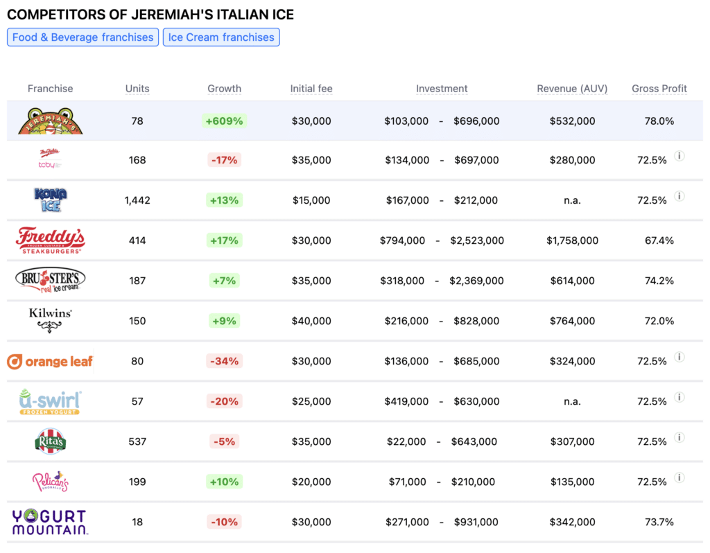The image size is (710, 553).
Task: Click the Units column header
Action: 137,88
